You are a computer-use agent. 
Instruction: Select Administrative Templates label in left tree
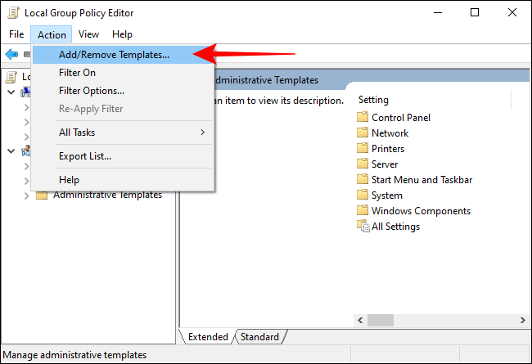(107, 195)
